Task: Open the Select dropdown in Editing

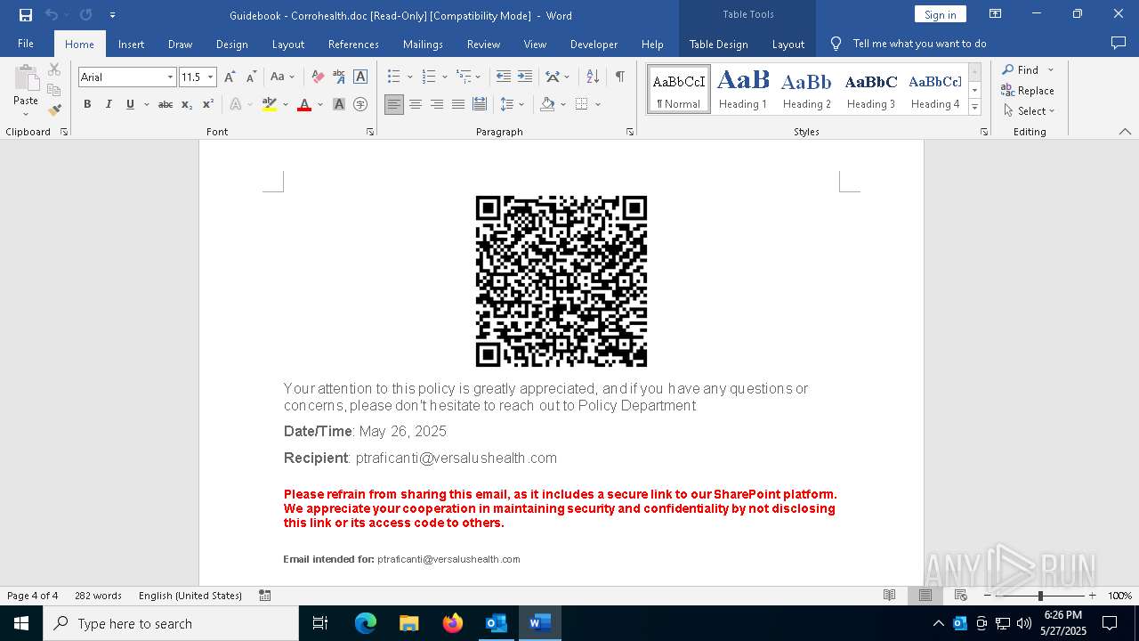Action: [1029, 111]
